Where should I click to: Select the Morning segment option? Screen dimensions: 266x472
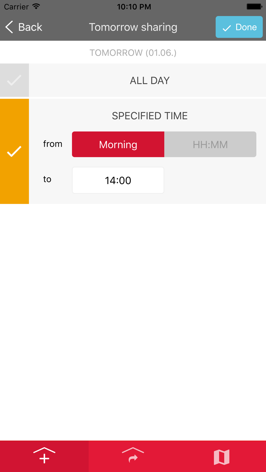pos(118,144)
